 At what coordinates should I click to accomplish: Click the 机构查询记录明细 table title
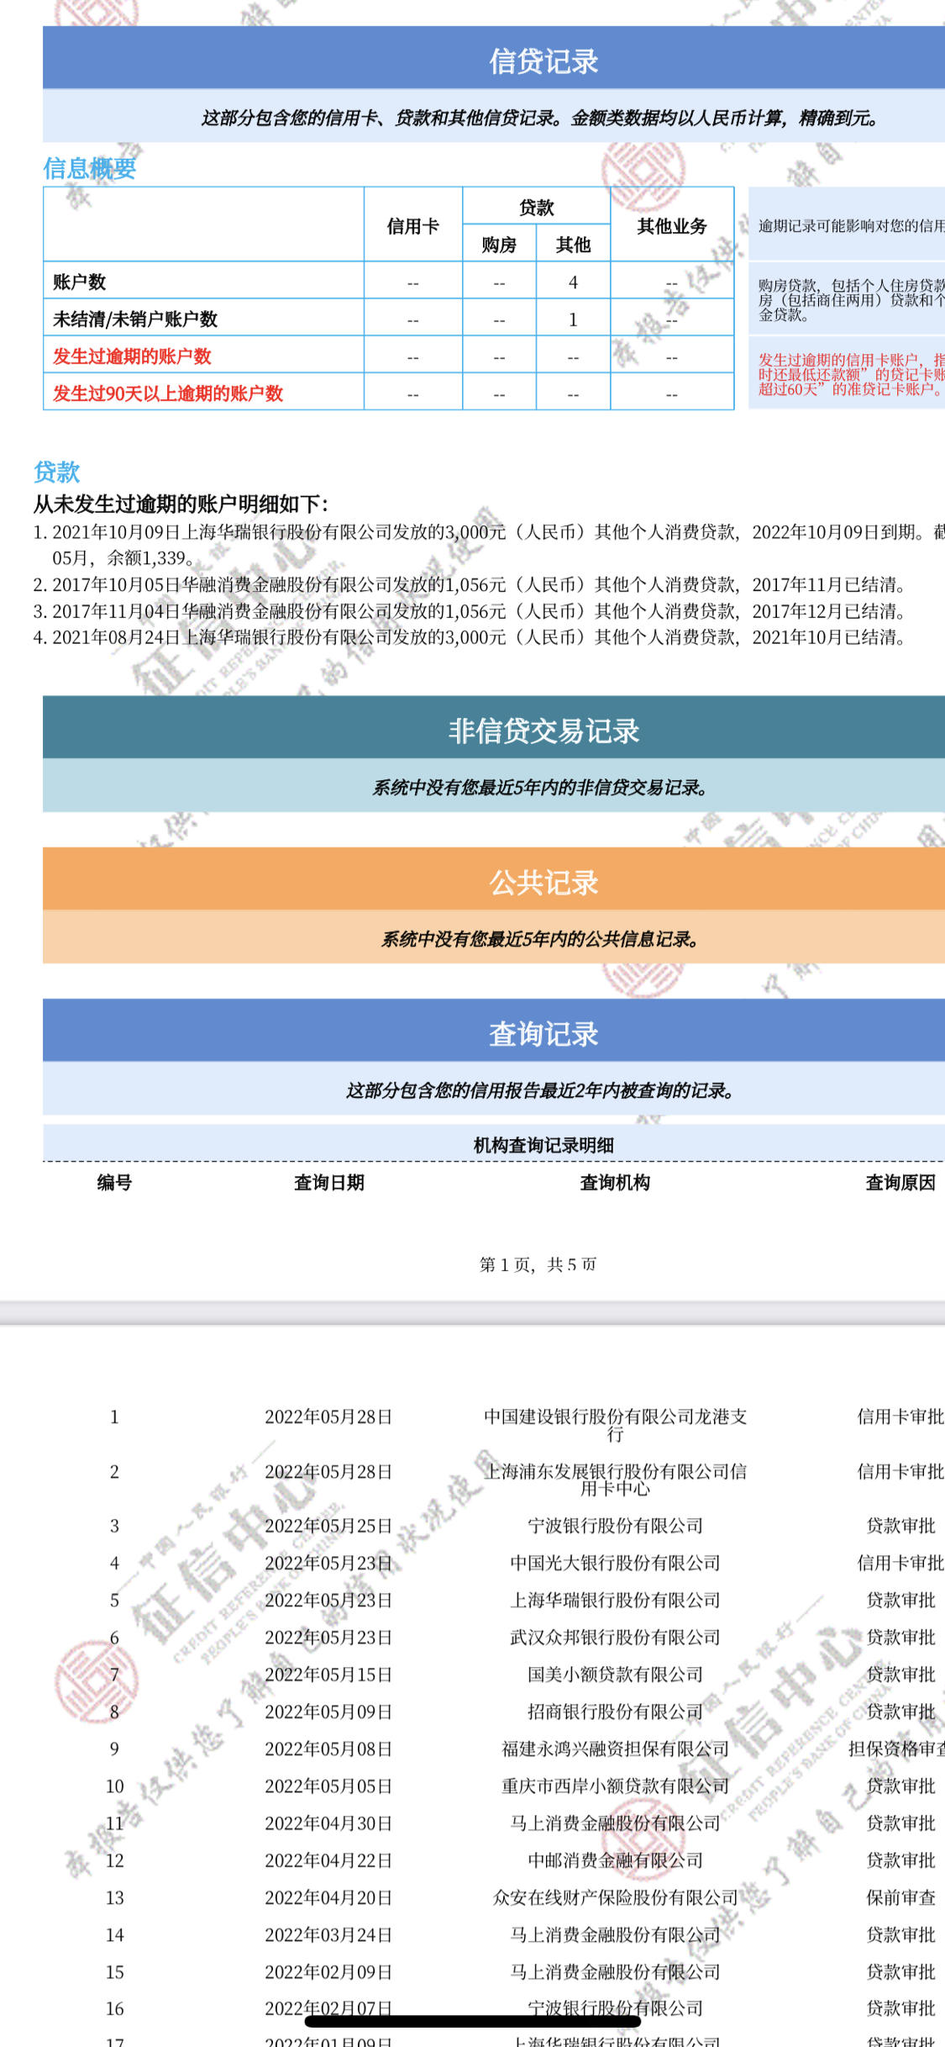click(x=543, y=1145)
